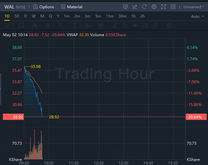Screen dimensions: 208x165
Task: Select the Fibonacci levels drawing tool
Action: pyautogui.click(x=48, y=25)
